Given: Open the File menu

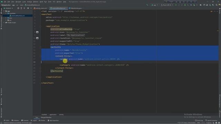Looking at the screenshot, I should click(x=5, y=2).
